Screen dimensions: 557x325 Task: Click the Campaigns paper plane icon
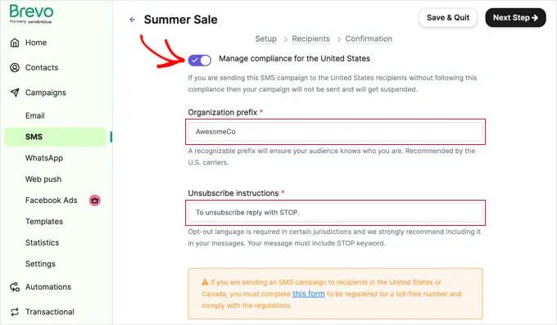click(x=15, y=93)
